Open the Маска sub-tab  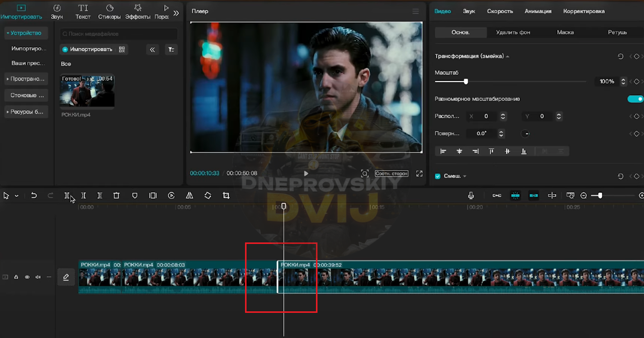point(566,32)
